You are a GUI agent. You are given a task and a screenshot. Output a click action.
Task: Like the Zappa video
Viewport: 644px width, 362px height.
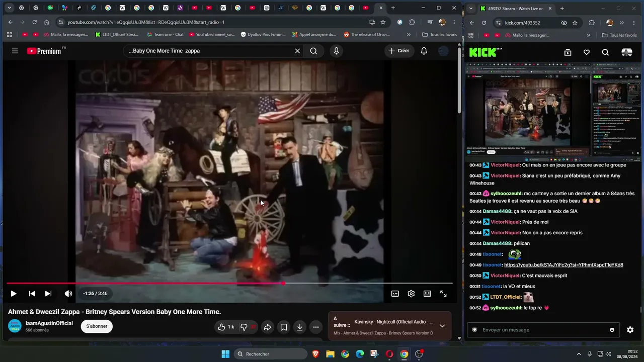tap(226, 327)
